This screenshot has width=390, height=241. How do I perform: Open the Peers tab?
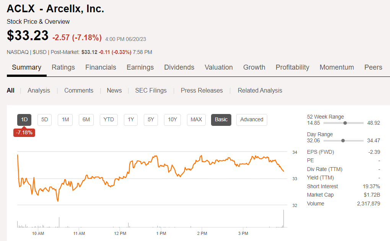(x=373, y=67)
